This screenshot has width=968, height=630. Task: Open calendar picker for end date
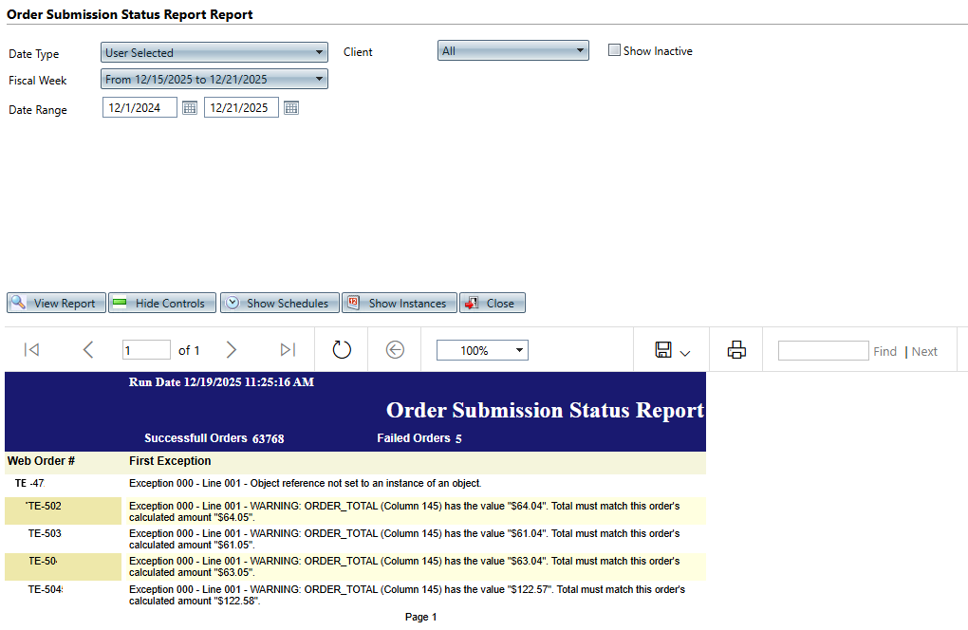pos(291,108)
